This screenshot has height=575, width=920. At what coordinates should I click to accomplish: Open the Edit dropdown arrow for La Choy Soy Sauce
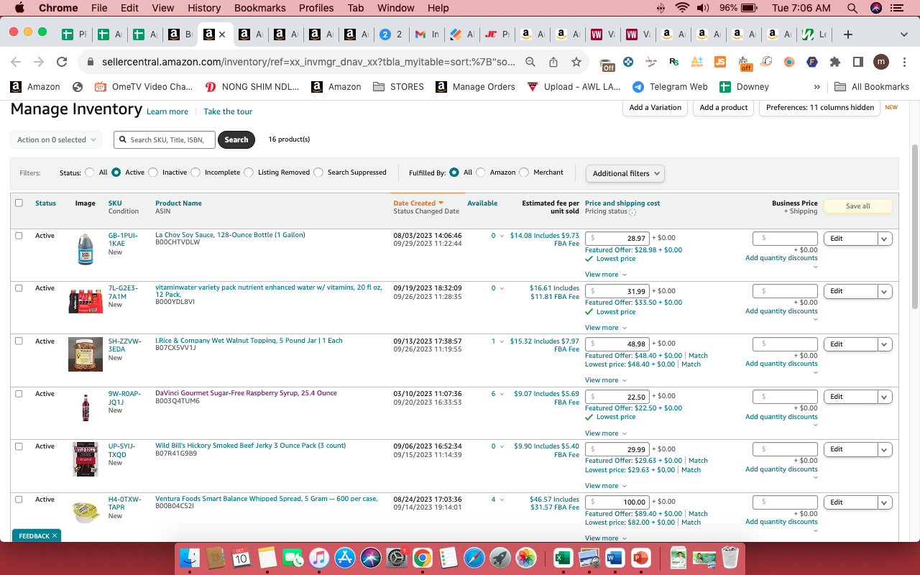click(x=885, y=239)
